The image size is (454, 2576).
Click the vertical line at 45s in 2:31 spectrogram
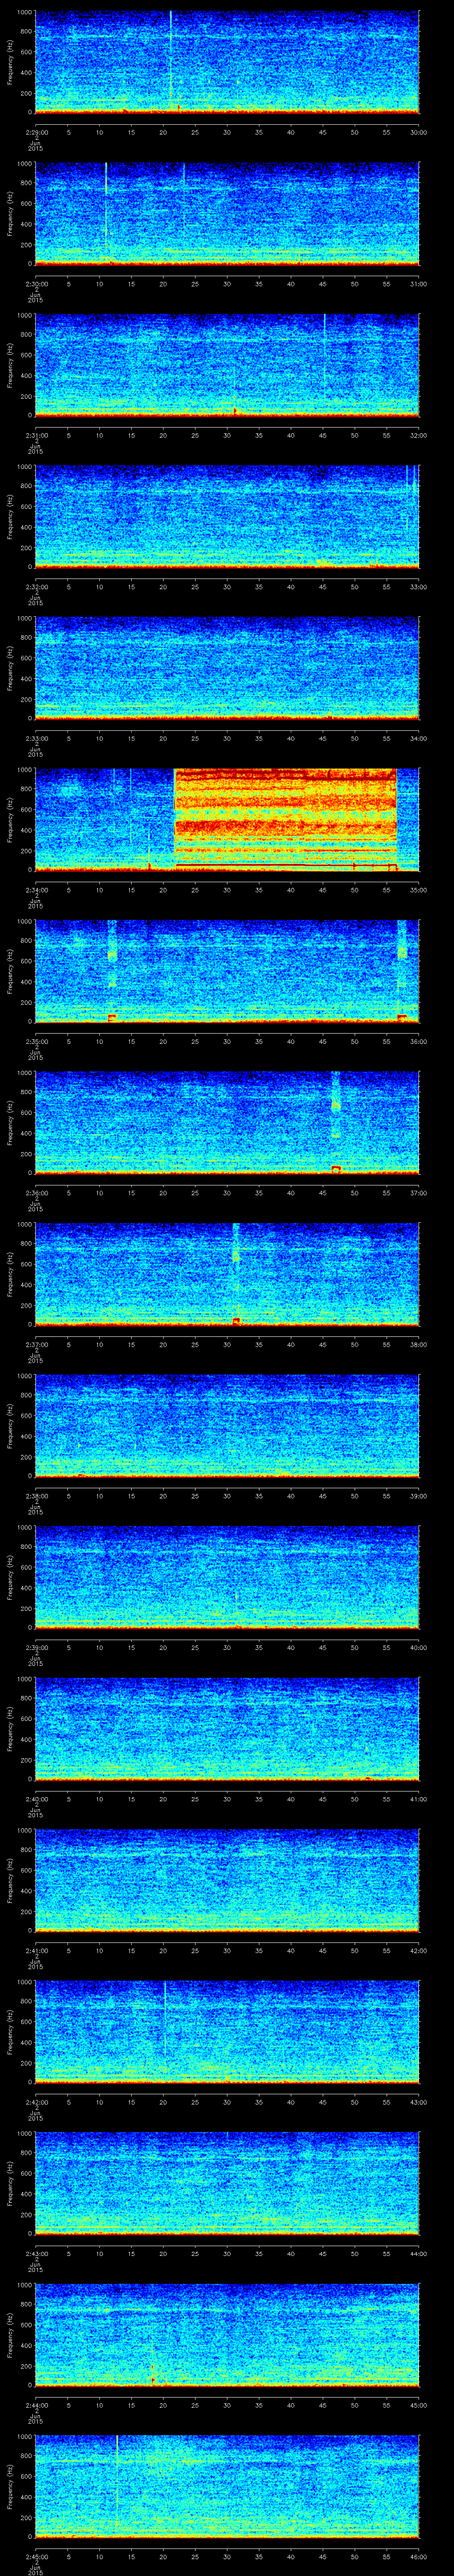pos(324,350)
